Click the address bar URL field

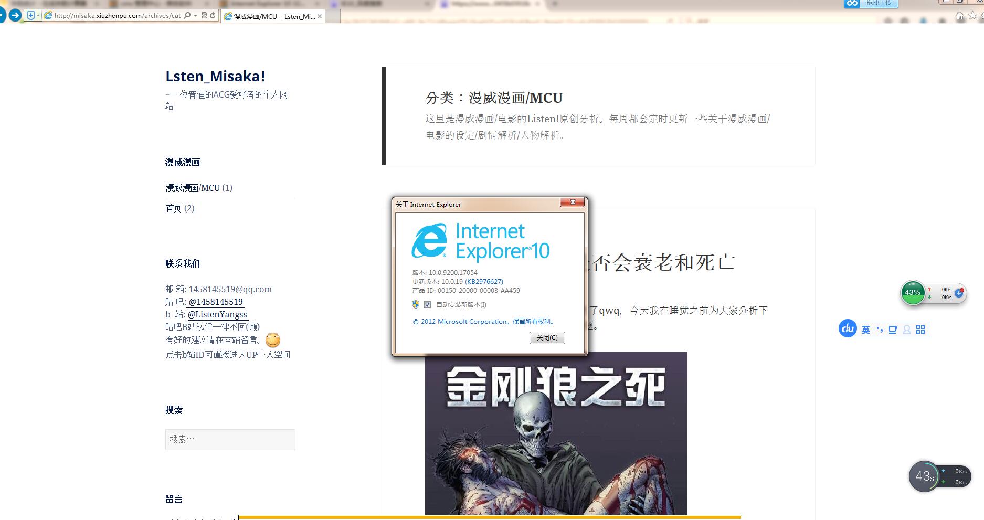[117, 16]
